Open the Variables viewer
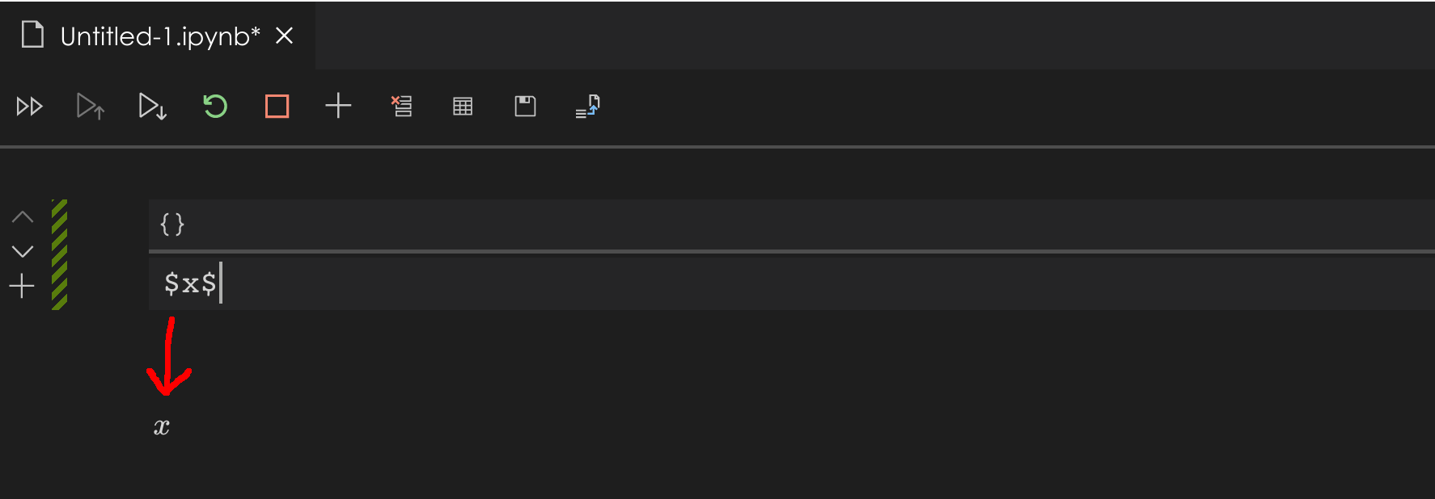The width and height of the screenshot is (1435, 499). tap(462, 106)
